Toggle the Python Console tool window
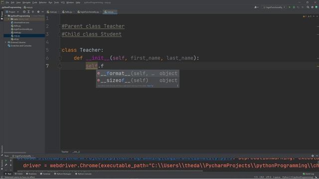This screenshot has height=179, width=319. click(83, 174)
